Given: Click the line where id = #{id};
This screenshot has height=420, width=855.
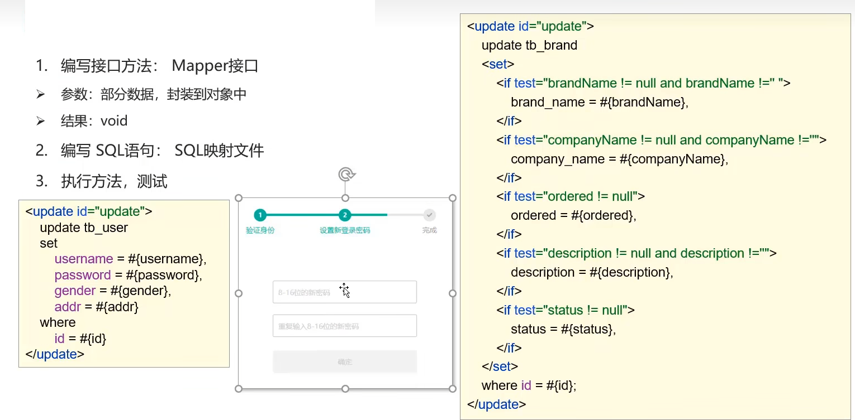Looking at the screenshot, I should pos(529,385).
